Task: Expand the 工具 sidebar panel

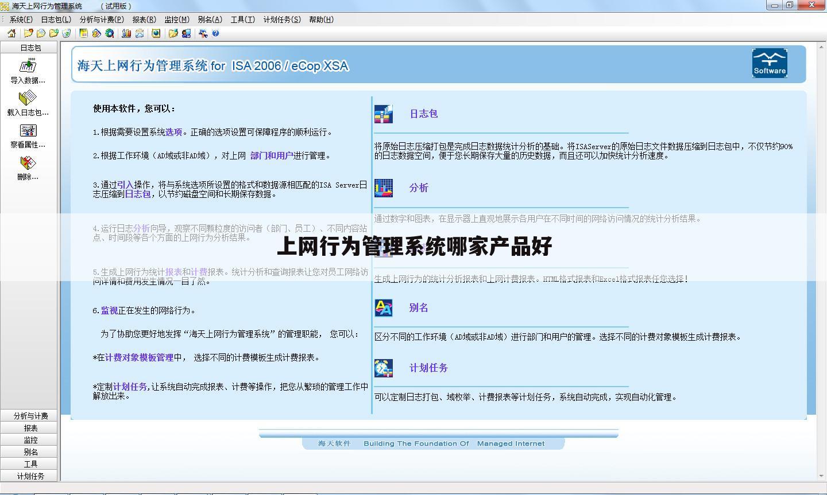Action: point(30,464)
